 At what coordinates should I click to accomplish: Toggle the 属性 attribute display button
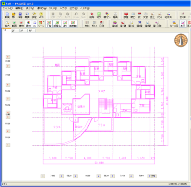coord(28,24)
